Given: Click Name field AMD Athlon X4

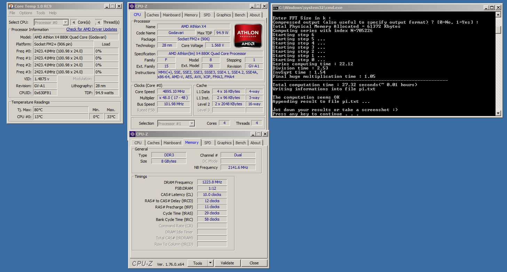Looking at the screenshot, I should click(x=193, y=26).
